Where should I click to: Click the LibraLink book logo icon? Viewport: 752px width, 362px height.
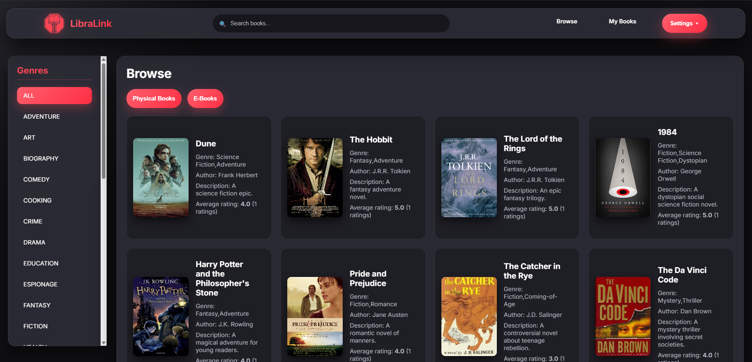(x=54, y=23)
